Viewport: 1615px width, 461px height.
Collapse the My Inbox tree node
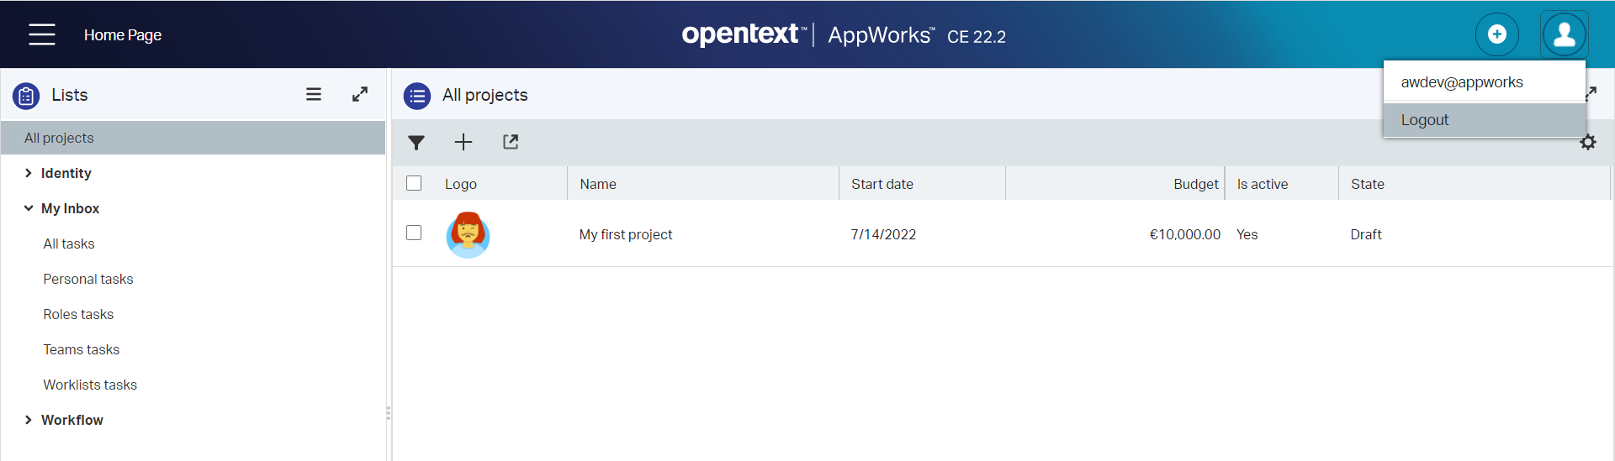29,208
